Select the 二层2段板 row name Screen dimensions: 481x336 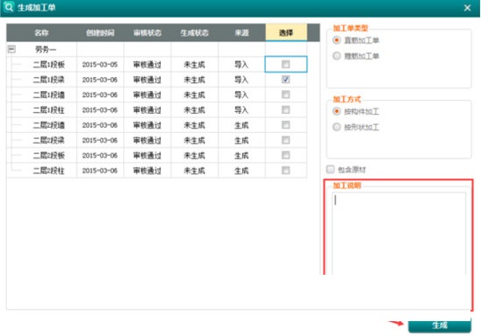pyautogui.click(x=49, y=156)
